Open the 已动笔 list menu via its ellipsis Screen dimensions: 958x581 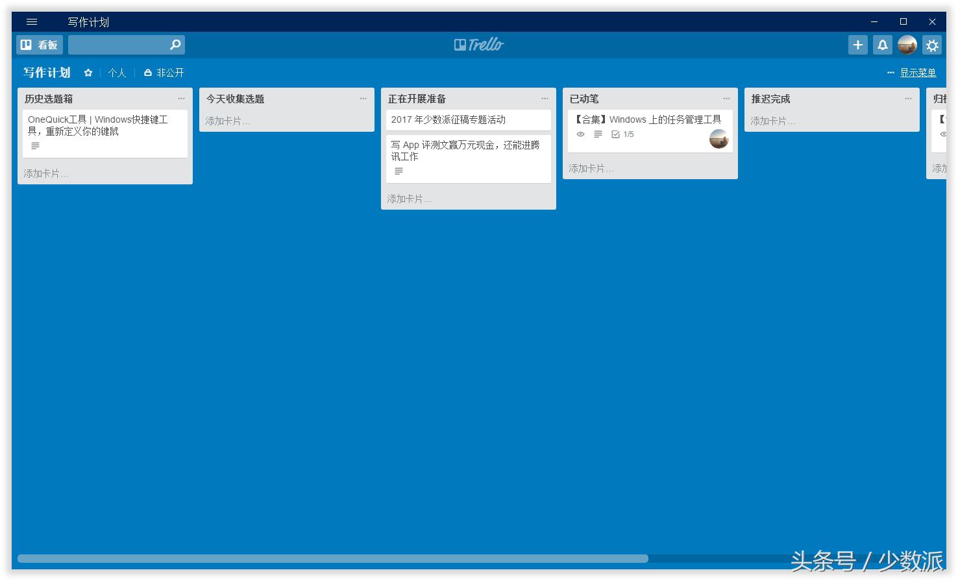tap(726, 98)
